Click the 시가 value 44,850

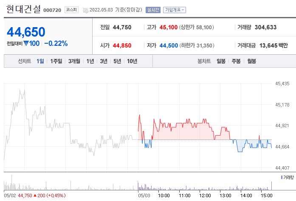pos(122,45)
